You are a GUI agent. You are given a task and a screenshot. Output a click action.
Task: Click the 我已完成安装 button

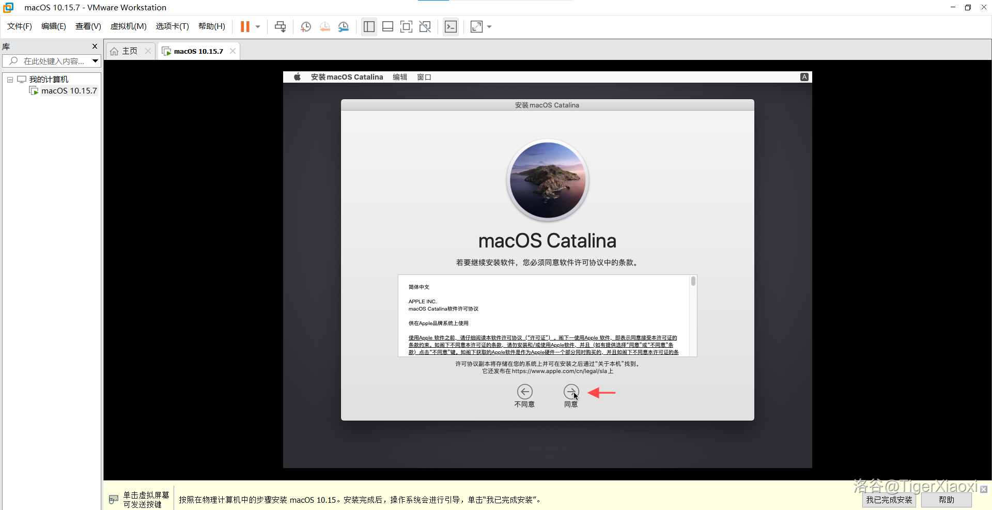tap(889, 500)
